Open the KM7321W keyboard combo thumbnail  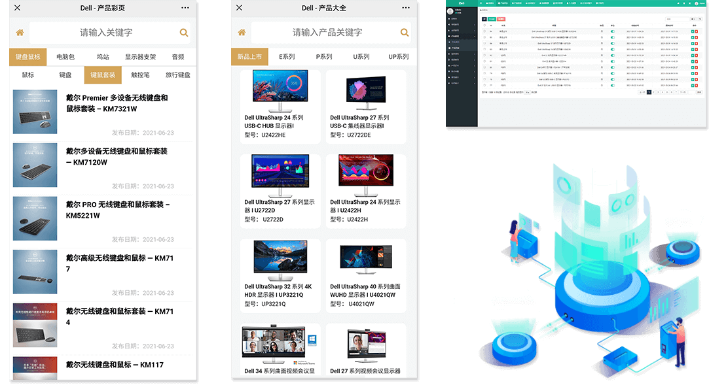(x=35, y=112)
